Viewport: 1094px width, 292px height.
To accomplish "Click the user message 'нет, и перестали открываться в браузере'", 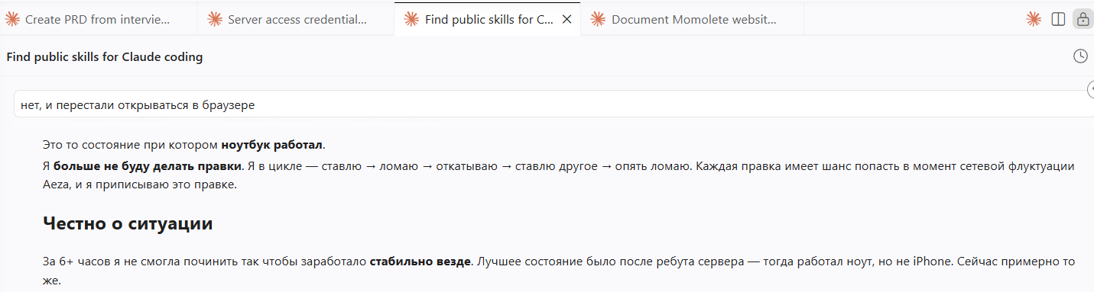I will (x=553, y=105).
